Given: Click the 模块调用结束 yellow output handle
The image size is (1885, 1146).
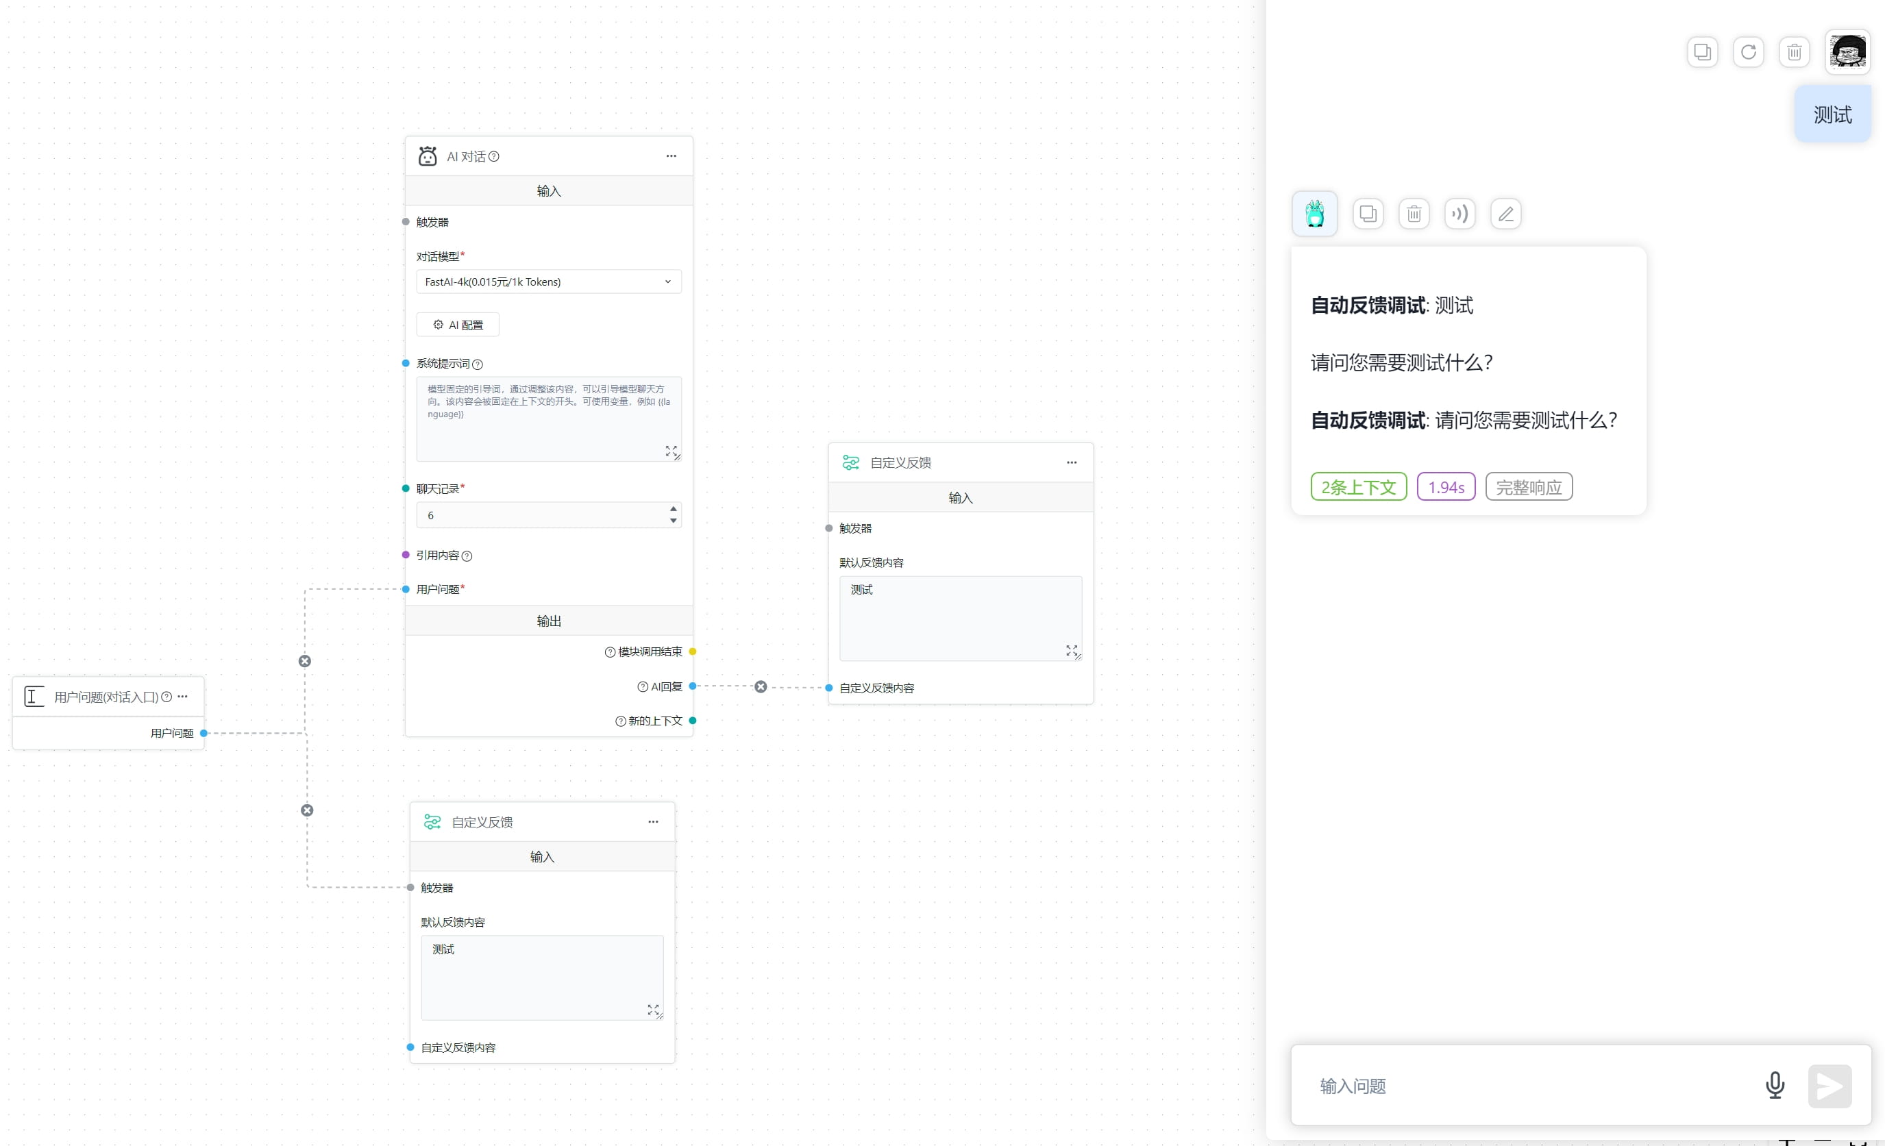Looking at the screenshot, I should click(x=692, y=652).
